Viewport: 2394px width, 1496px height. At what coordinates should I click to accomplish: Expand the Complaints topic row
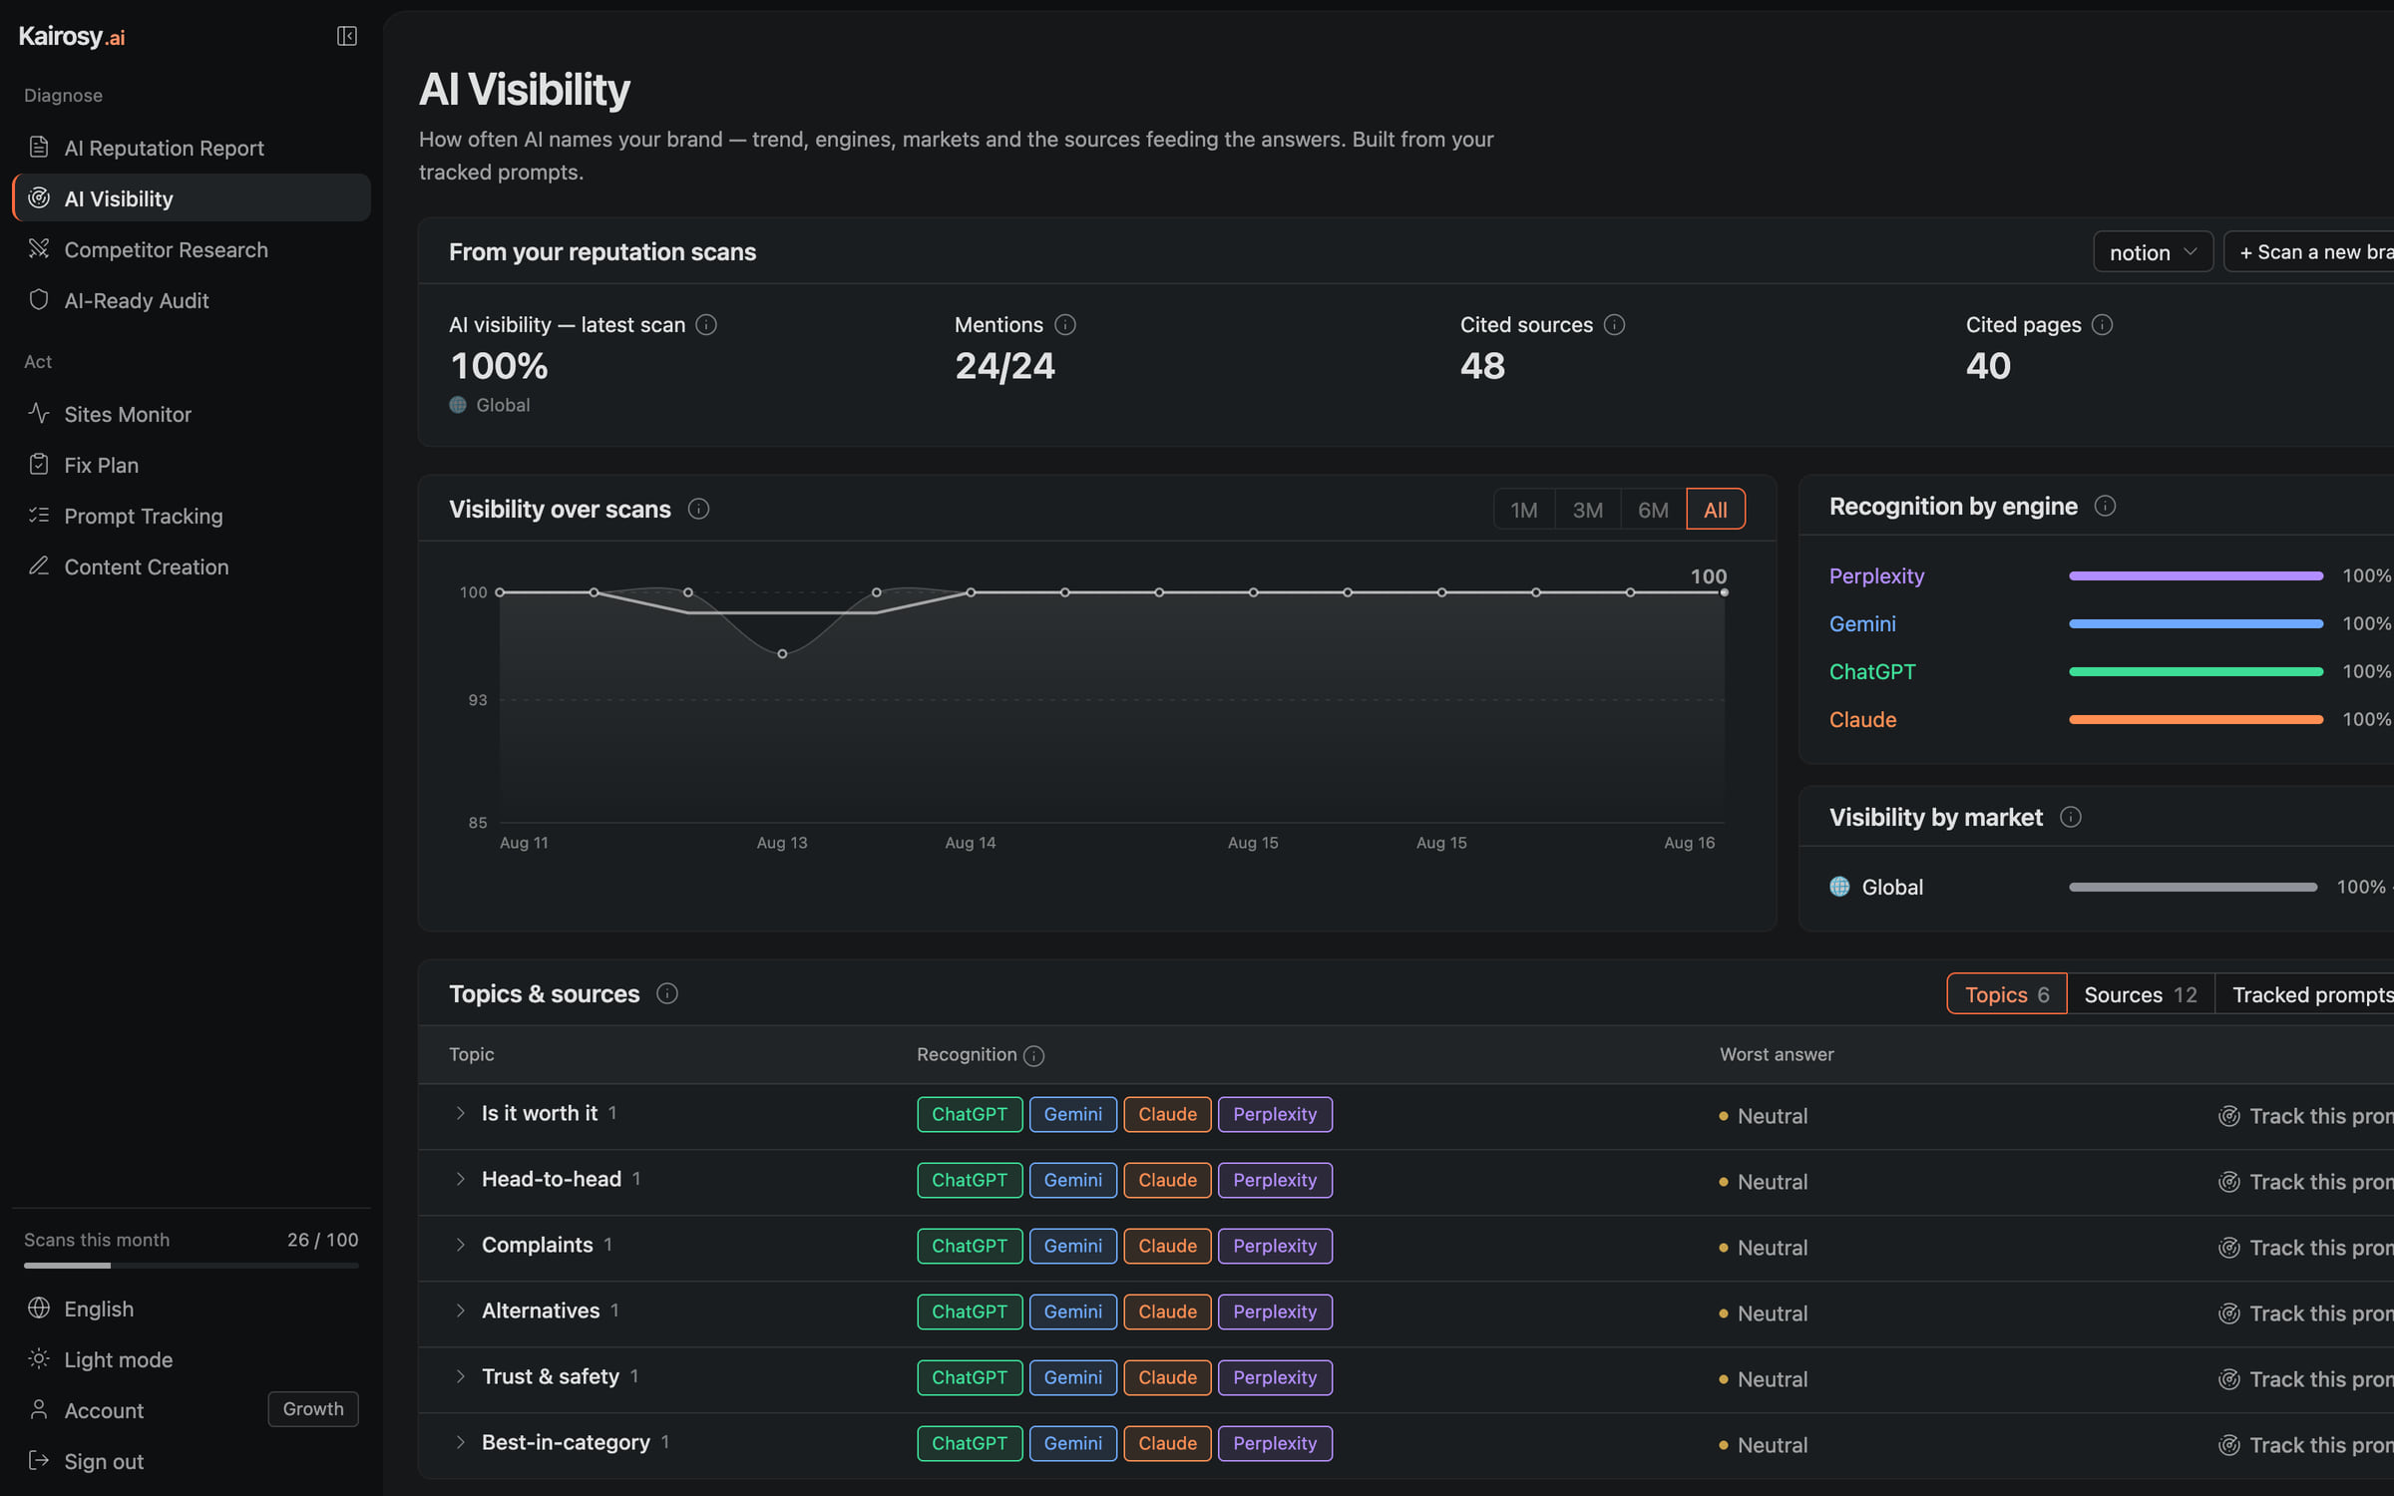(460, 1245)
